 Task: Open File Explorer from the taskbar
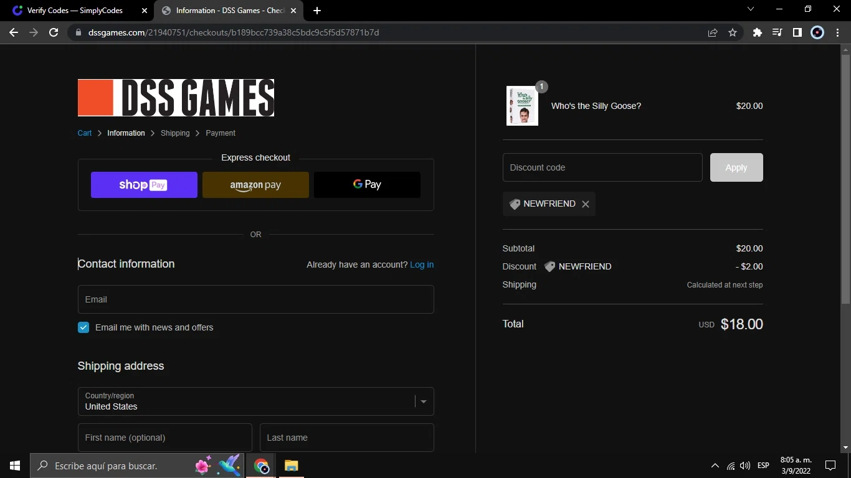(x=291, y=466)
